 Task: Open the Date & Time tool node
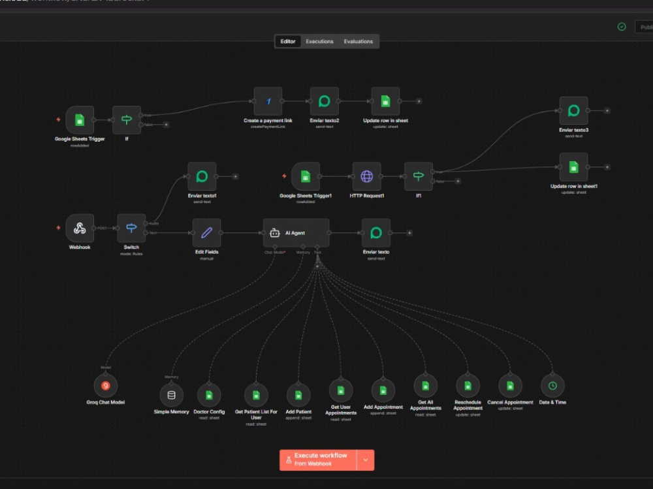pyautogui.click(x=552, y=386)
